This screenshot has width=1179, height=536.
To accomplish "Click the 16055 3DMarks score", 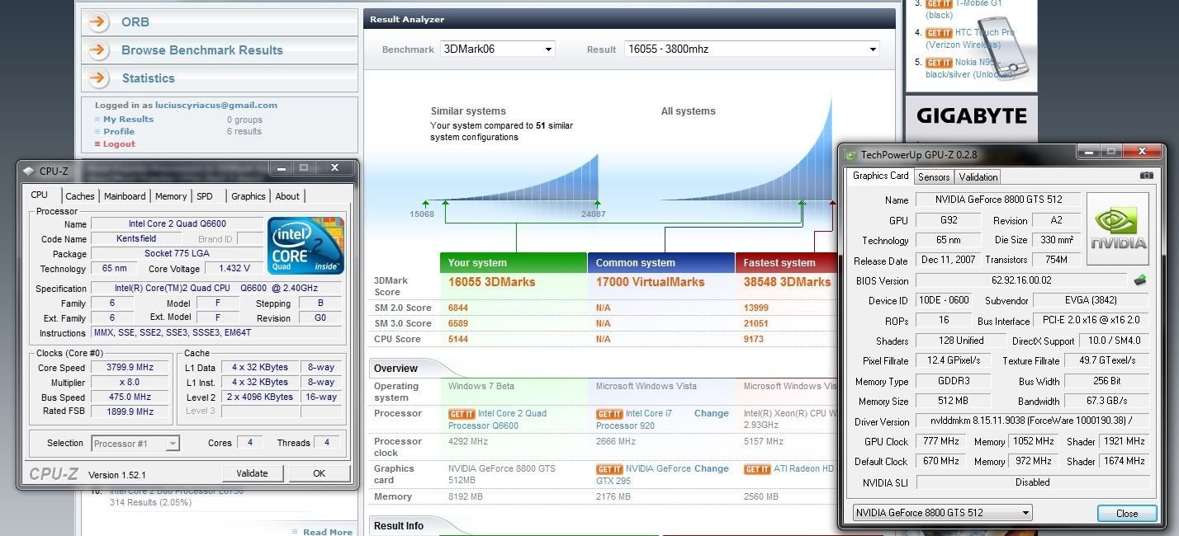I will pos(491,282).
